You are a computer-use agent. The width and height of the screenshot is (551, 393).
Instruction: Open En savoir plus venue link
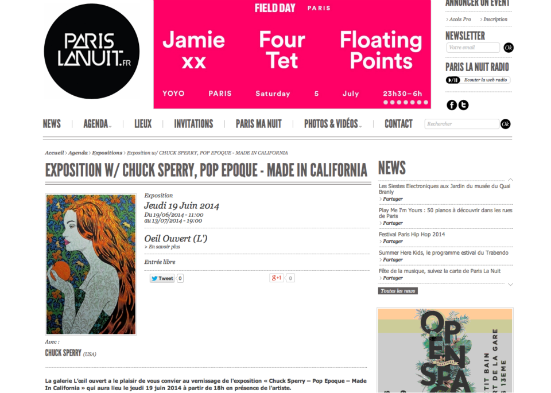point(162,247)
